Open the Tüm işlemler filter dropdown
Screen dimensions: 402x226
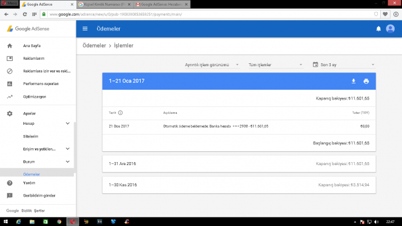tap(275, 65)
